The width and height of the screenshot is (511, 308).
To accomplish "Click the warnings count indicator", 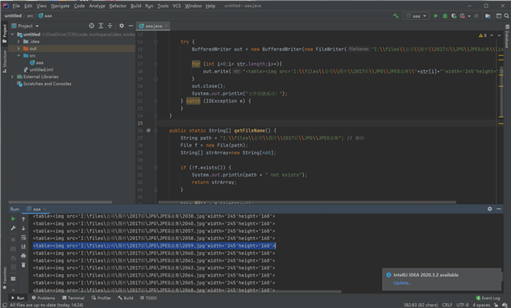I will click(483, 35).
